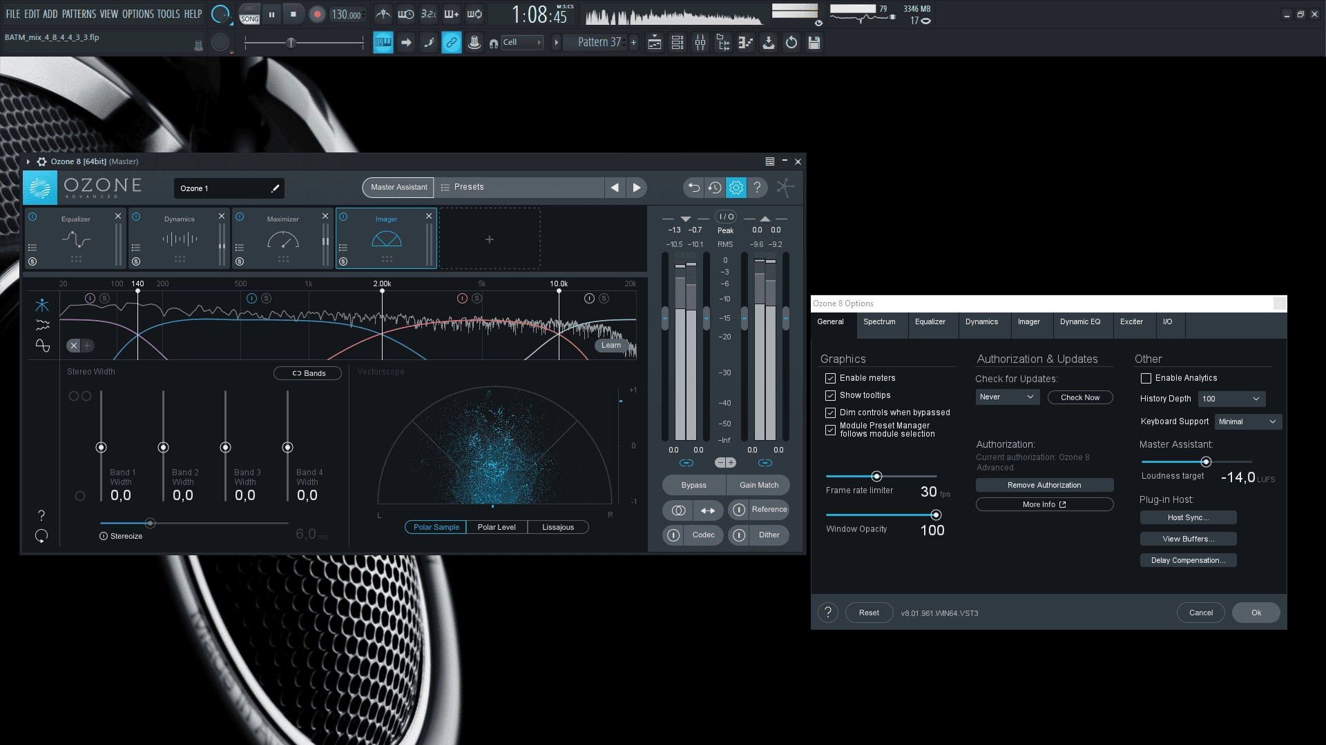Select Polar Level vectorscope mode
Image resolution: width=1326 pixels, height=745 pixels.
coord(497,527)
